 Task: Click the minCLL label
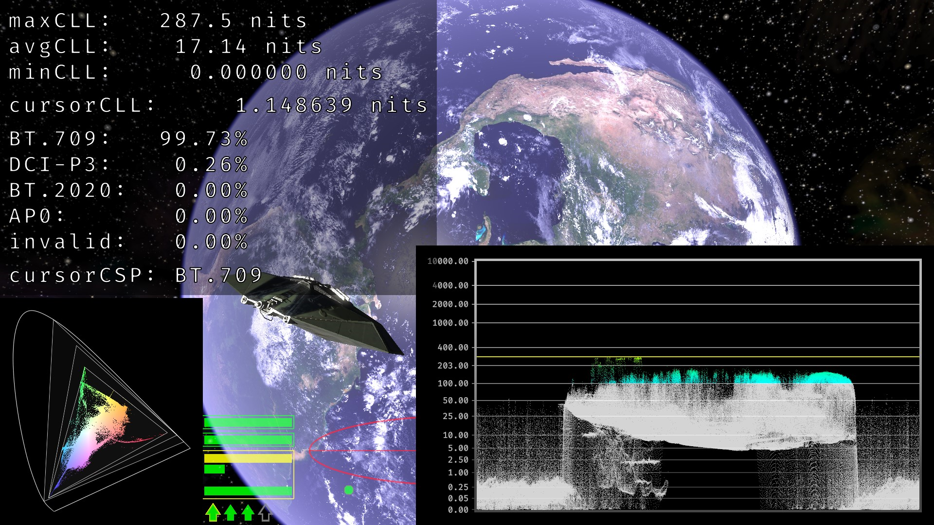[x=59, y=72]
